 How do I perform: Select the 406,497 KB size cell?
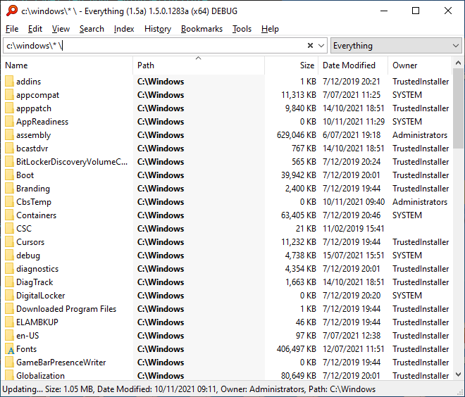[296, 349]
